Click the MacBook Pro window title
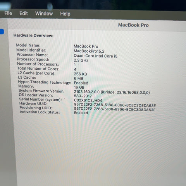Screen dimensions: 186x186 (x=133, y=25)
